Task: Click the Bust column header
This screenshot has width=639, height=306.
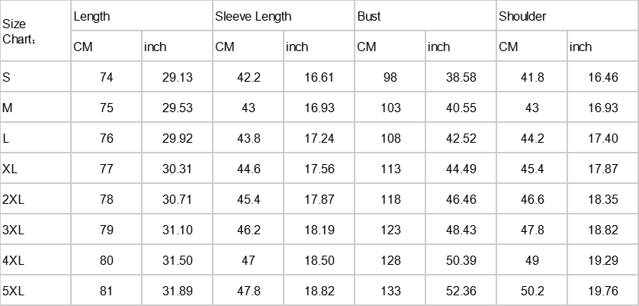Action: tap(368, 16)
